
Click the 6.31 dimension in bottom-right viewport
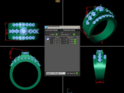click(100, 82)
